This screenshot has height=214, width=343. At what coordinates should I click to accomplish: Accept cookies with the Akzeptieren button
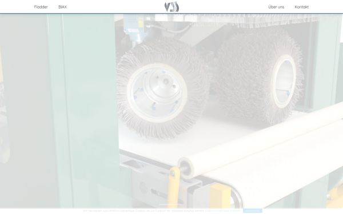[253, 211]
